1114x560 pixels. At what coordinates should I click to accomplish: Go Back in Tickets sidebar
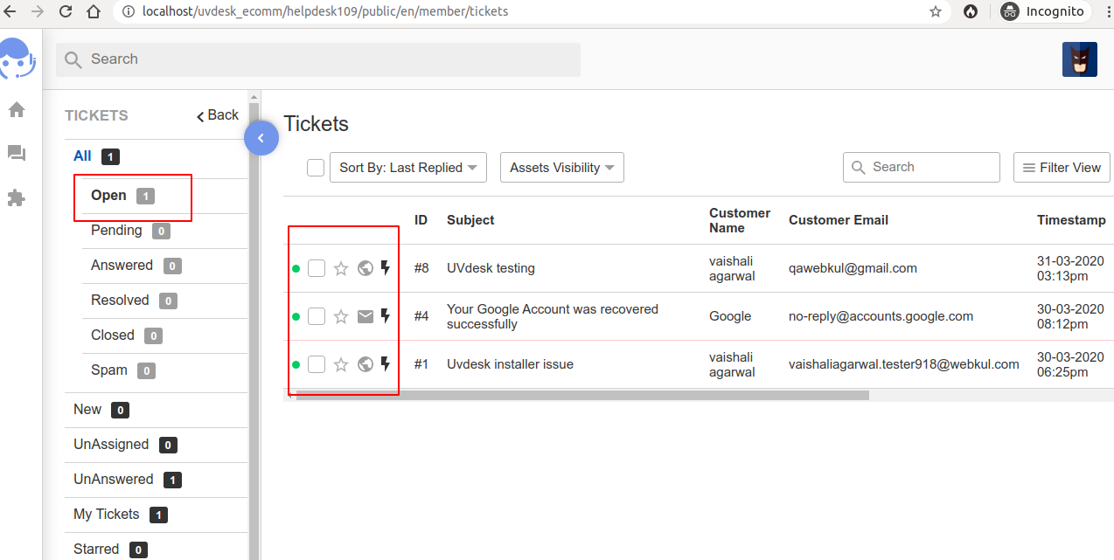tap(218, 115)
